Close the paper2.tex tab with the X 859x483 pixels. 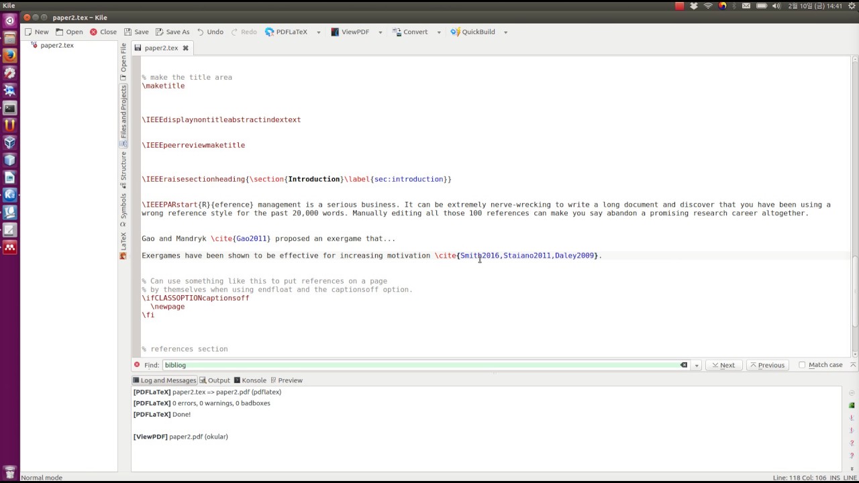(x=186, y=48)
